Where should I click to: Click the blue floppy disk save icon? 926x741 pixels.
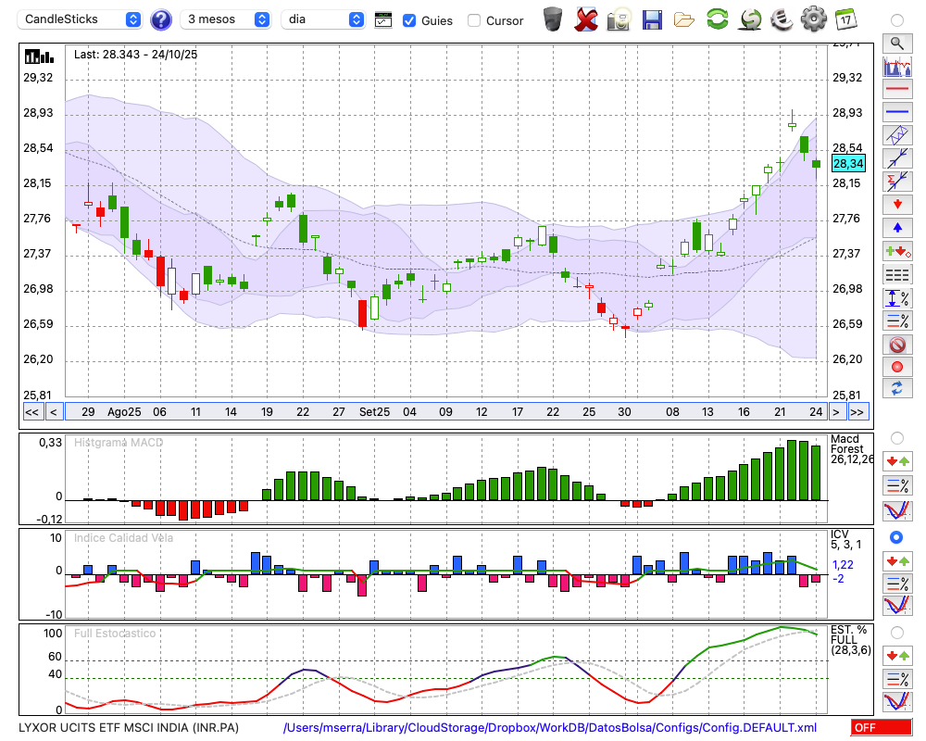click(652, 19)
